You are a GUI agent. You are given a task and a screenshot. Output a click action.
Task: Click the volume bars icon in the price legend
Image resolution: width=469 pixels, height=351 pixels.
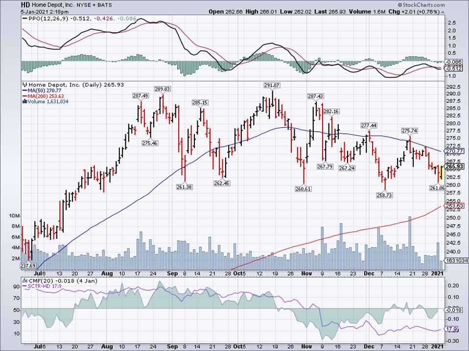25,102
